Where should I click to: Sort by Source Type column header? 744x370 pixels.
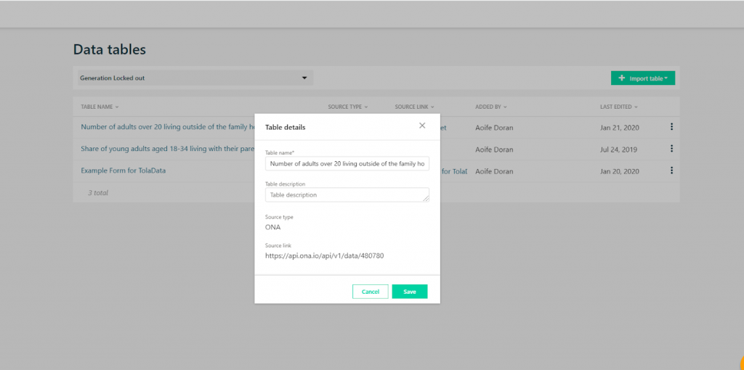point(348,107)
